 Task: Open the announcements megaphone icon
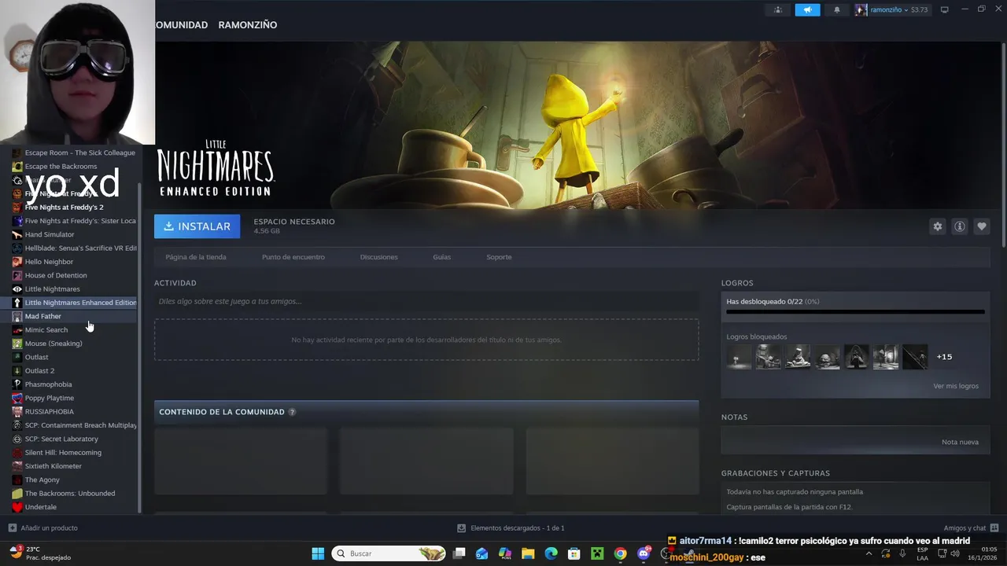[807, 9]
